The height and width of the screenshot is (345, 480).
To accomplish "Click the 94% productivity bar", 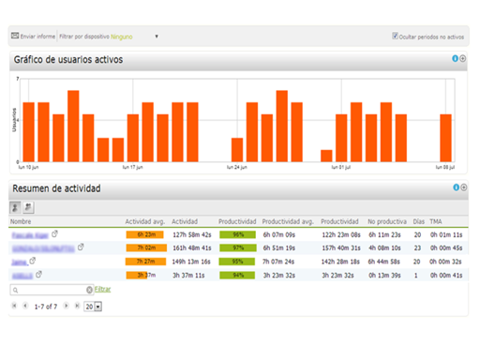I will pyautogui.click(x=237, y=276).
